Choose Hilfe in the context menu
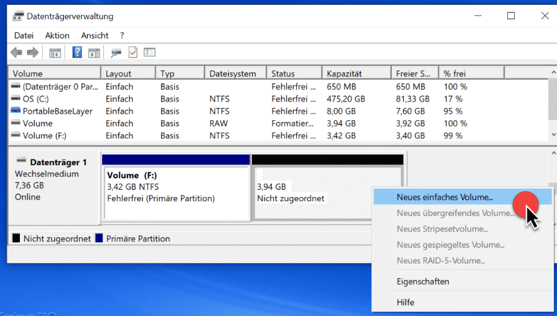The image size is (557, 316). click(x=463, y=302)
